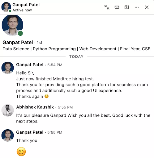Click the green online dot on large photo
The height and width of the screenshot is (158, 154).
coord(20,33)
